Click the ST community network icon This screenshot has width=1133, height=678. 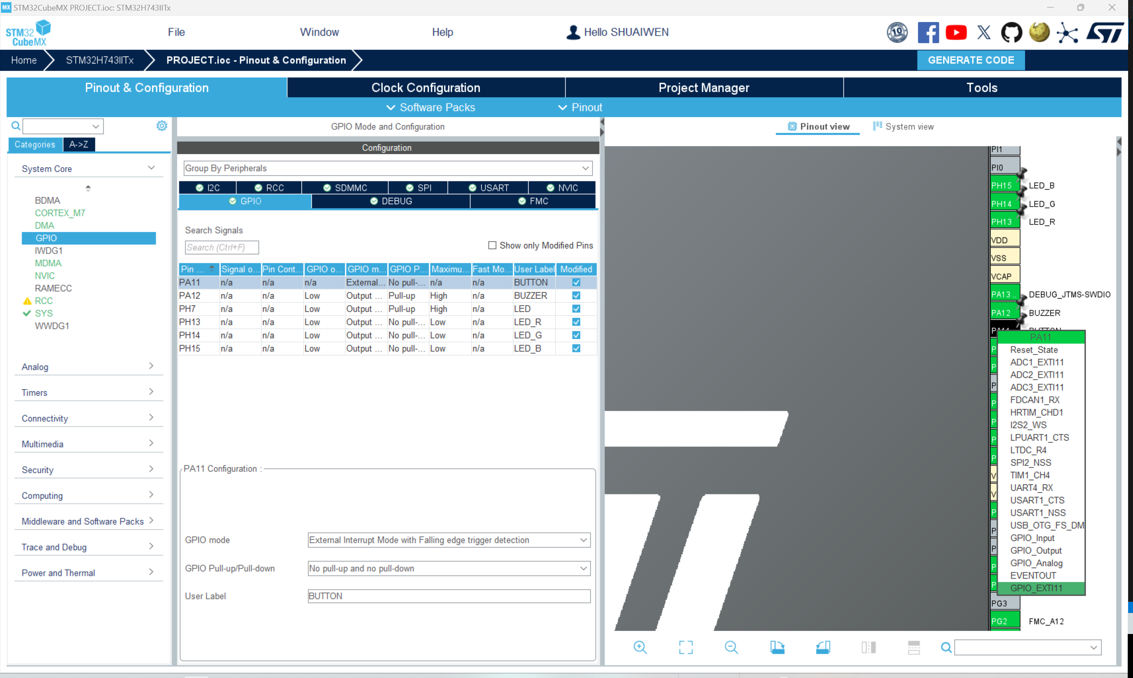[x=1067, y=33]
